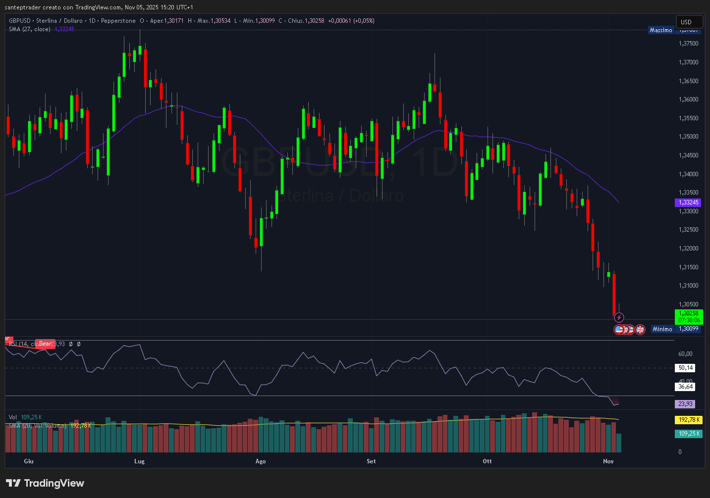Click the Massimo high price label
Image resolution: width=710 pixels, height=498 pixels.
pos(661,30)
